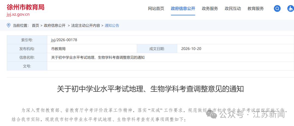The image size is (294, 126).
Task: Open the 政务服务 menu
Action: pyautogui.click(x=210, y=9)
